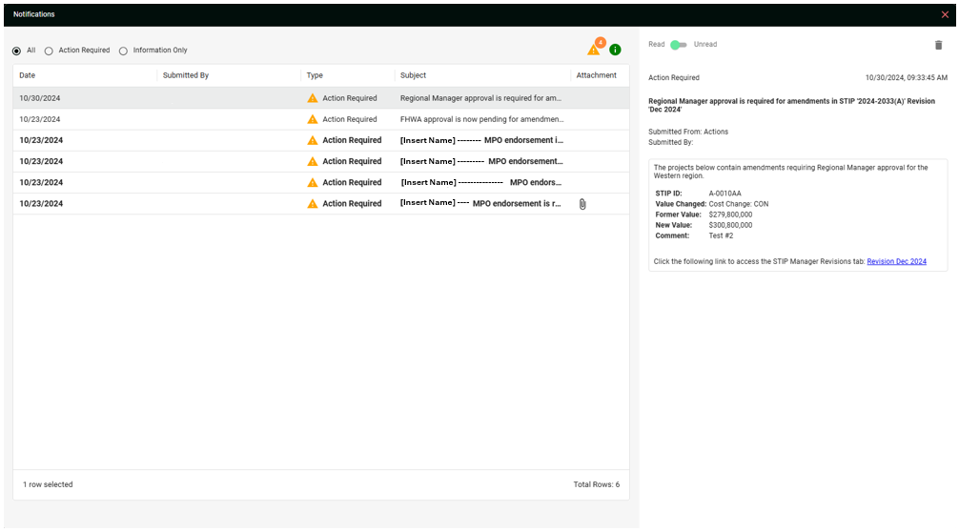This screenshot has width=959, height=532.
Task: Click the Comment value 'Test #2'
Action: click(x=721, y=235)
